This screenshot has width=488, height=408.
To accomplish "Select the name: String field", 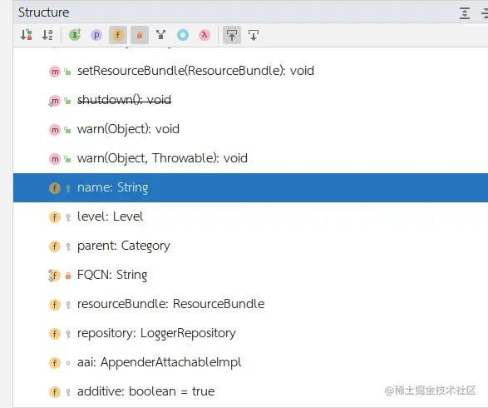I will [x=250, y=187].
